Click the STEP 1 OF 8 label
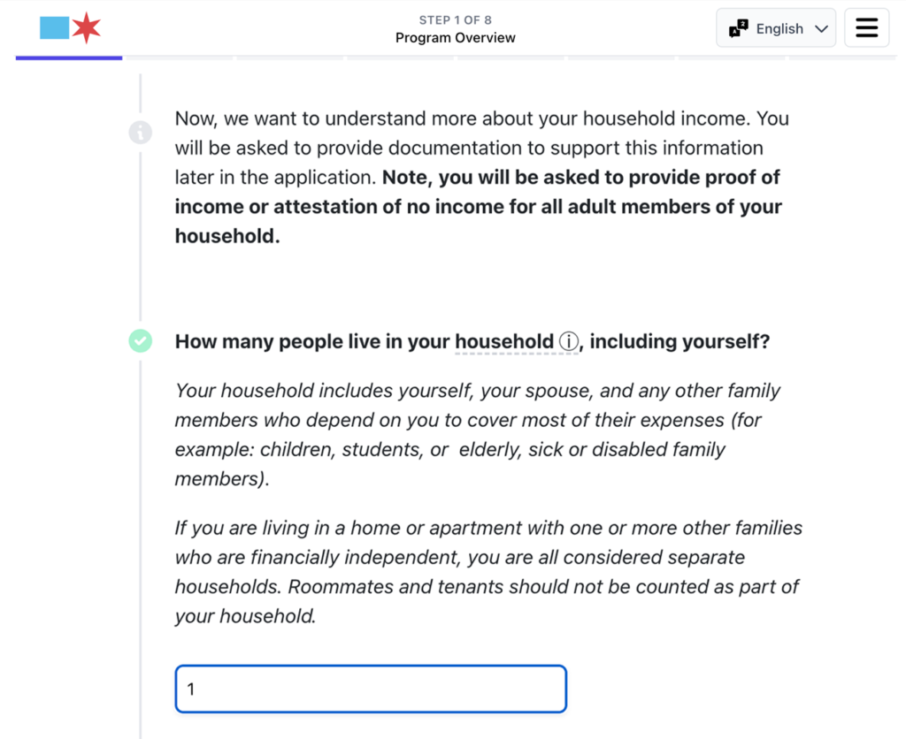 [x=455, y=19]
